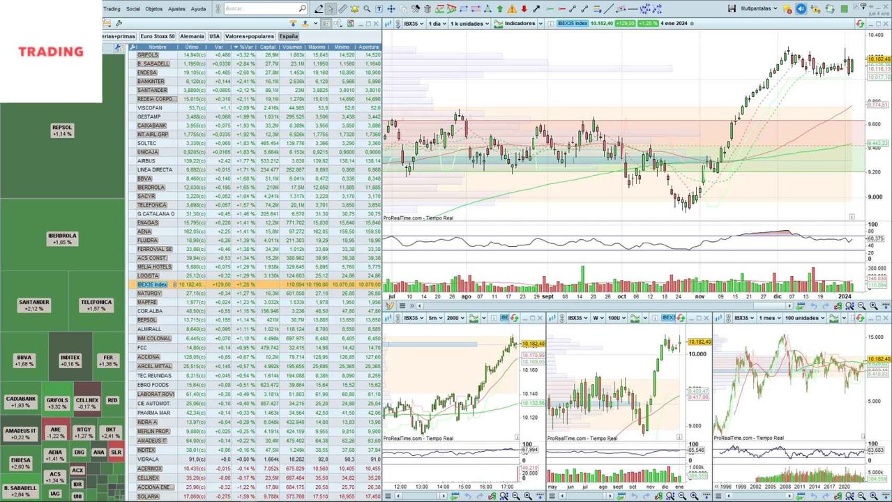This screenshot has width=892, height=502.
Task: Select the pencil drawing tool
Action: click(x=319, y=8)
